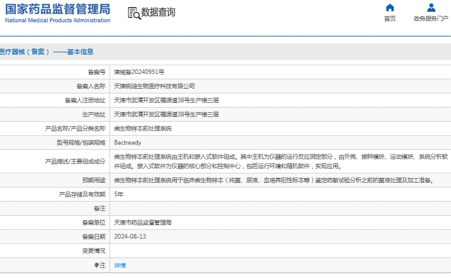
Task: Click the government service portal user icon
Action: click(x=431, y=8)
